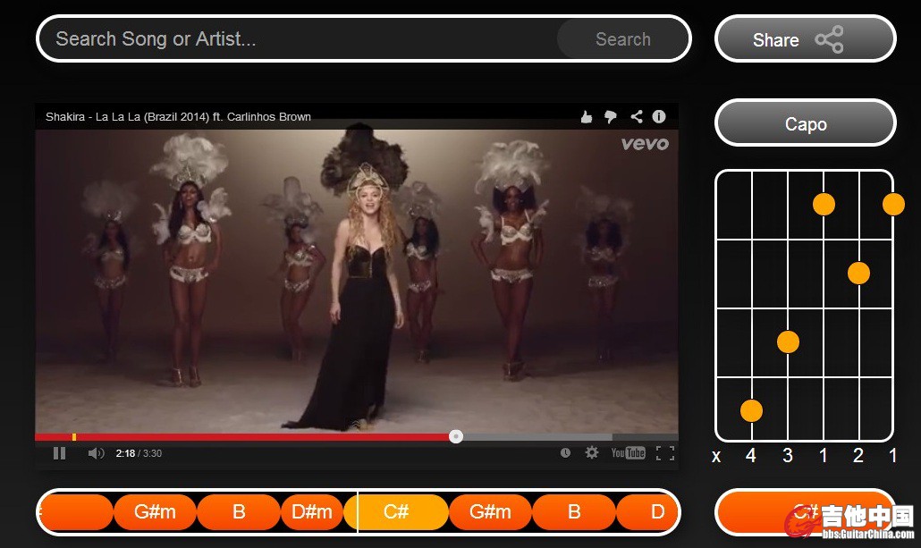Open video settings gear

pos(591,452)
